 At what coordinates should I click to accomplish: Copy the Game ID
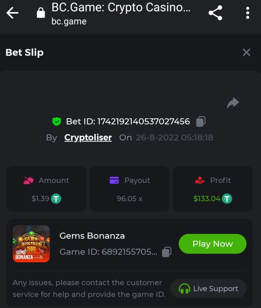pos(166,252)
